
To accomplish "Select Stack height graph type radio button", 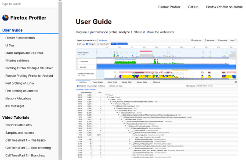I will point(98,44).
